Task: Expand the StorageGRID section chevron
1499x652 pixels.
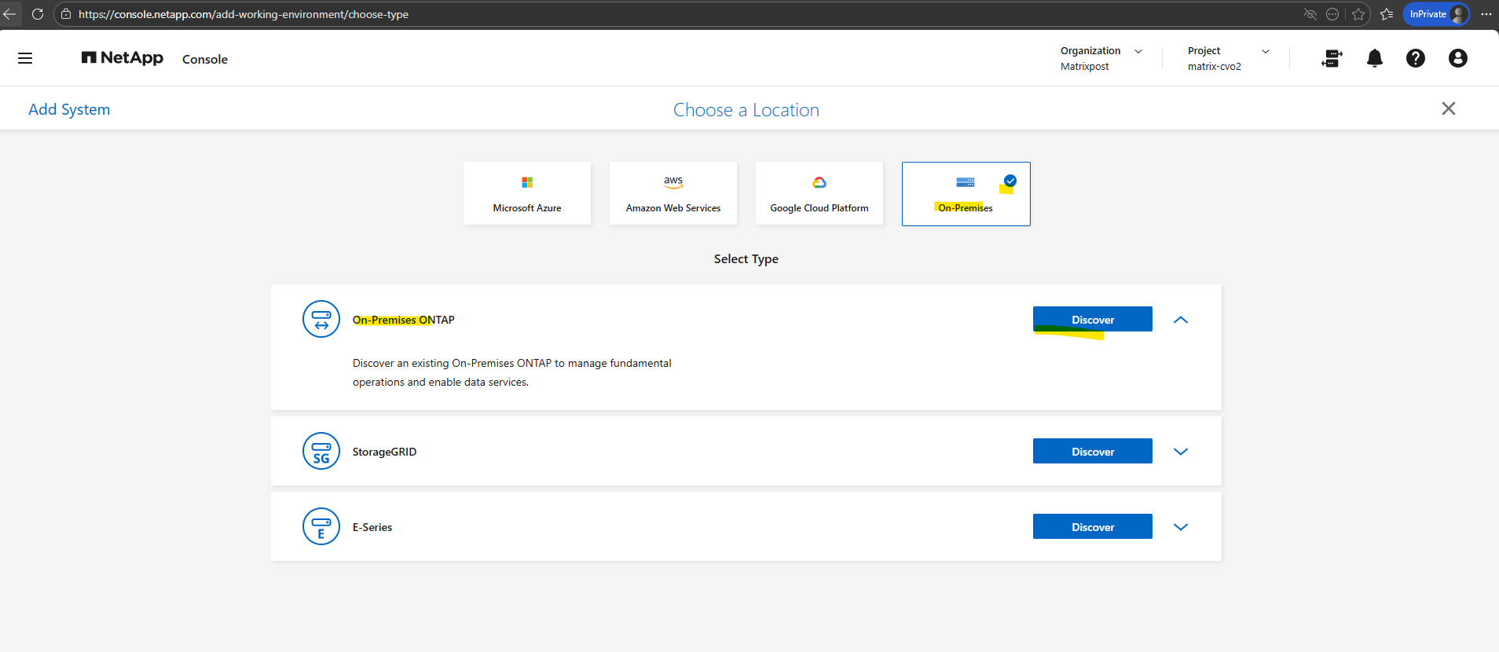Action: tap(1180, 452)
